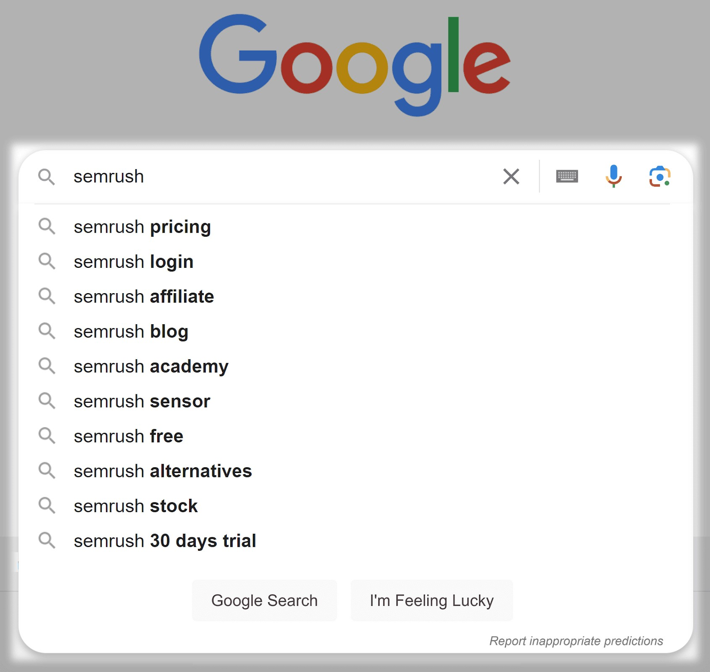Select the semrush sensor suggestion
Screen dimensions: 710x672
tap(142, 401)
